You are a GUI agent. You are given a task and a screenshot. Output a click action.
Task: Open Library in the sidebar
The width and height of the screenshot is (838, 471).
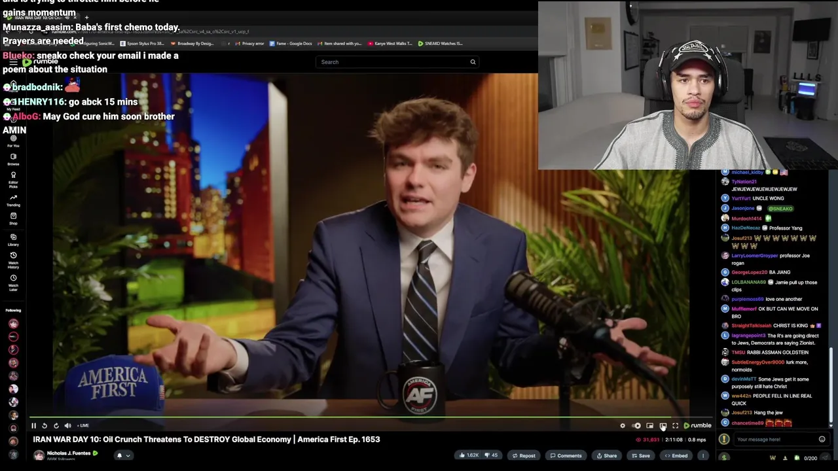(13, 239)
